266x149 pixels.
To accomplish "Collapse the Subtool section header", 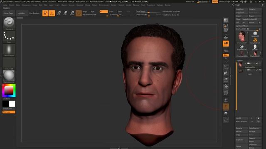I will click(x=239, y=61).
